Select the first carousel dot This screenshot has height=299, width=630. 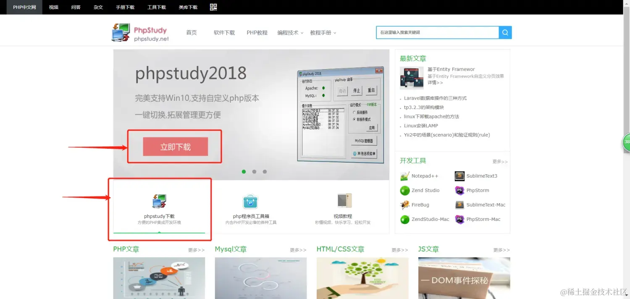pos(244,171)
